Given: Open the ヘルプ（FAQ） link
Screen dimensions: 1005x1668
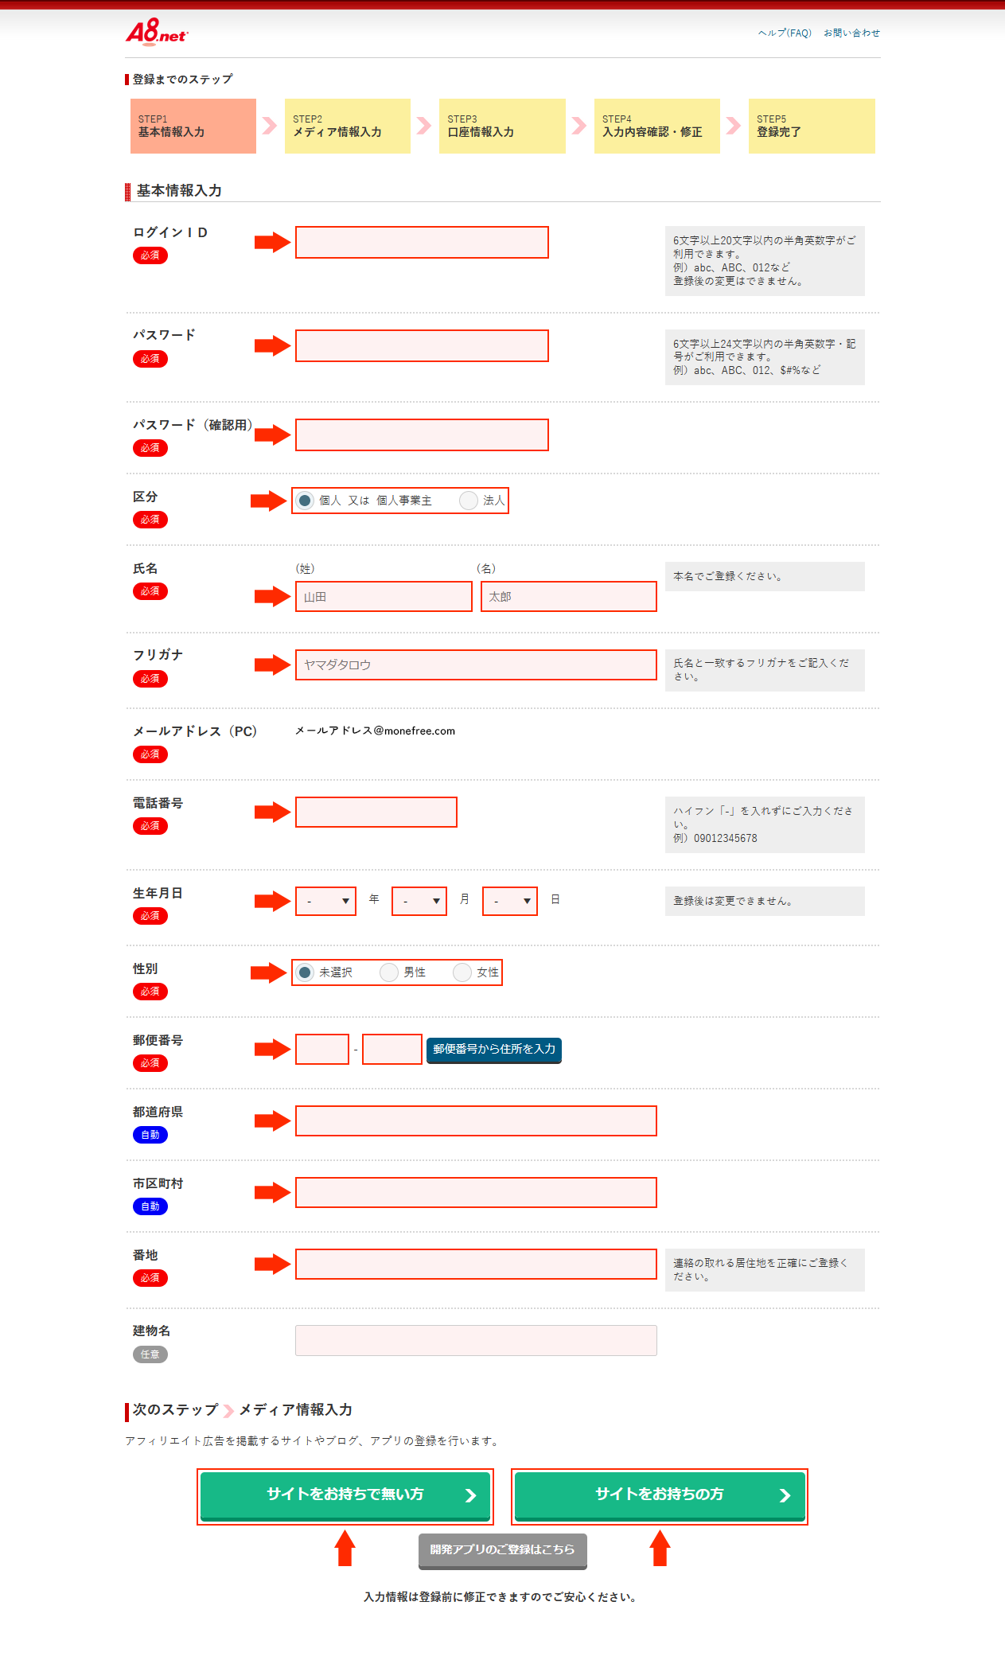Looking at the screenshot, I should point(785,33).
